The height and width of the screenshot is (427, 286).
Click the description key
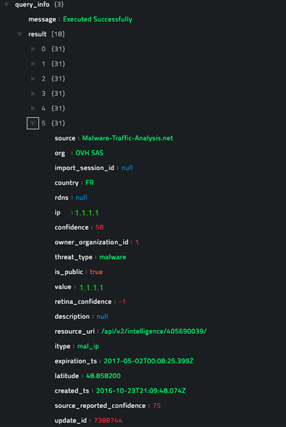(x=72, y=317)
